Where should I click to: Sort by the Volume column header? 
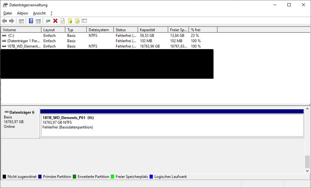[x=21, y=30]
